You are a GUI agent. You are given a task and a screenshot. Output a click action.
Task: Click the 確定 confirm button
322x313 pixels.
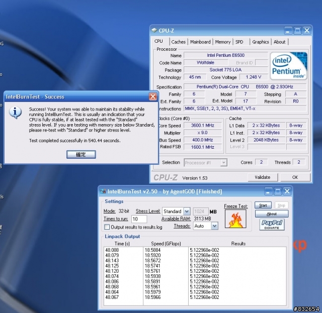point(81,154)
